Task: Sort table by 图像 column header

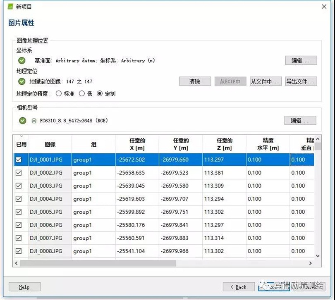Action: [50, 144]
